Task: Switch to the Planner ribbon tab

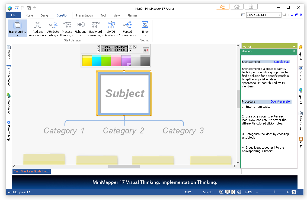Action: [x=132, y=15]
